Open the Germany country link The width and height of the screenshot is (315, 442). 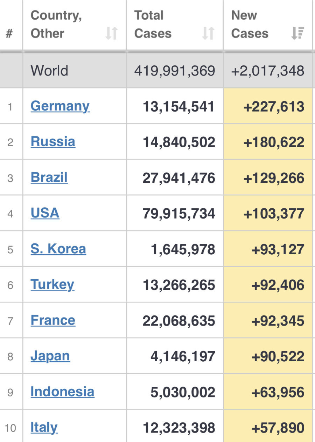pos(60,106)
